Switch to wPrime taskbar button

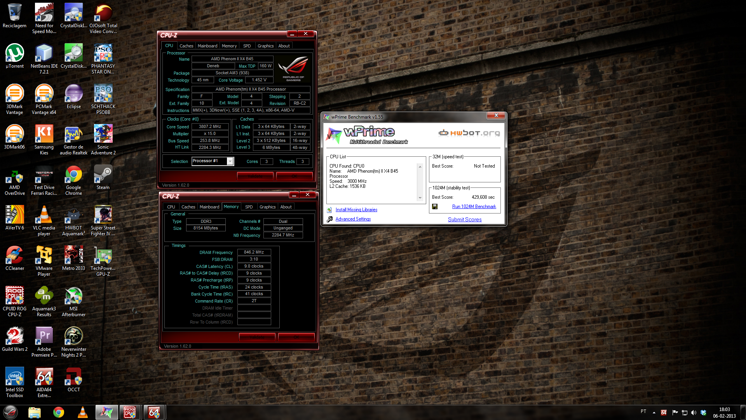click(x=106, y=412)
